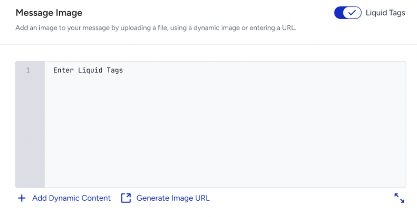Click the Message Image heading
Image resolution: width=417 pixels, height=217 pixels.
pyautogui.click(x=49, y=13)
